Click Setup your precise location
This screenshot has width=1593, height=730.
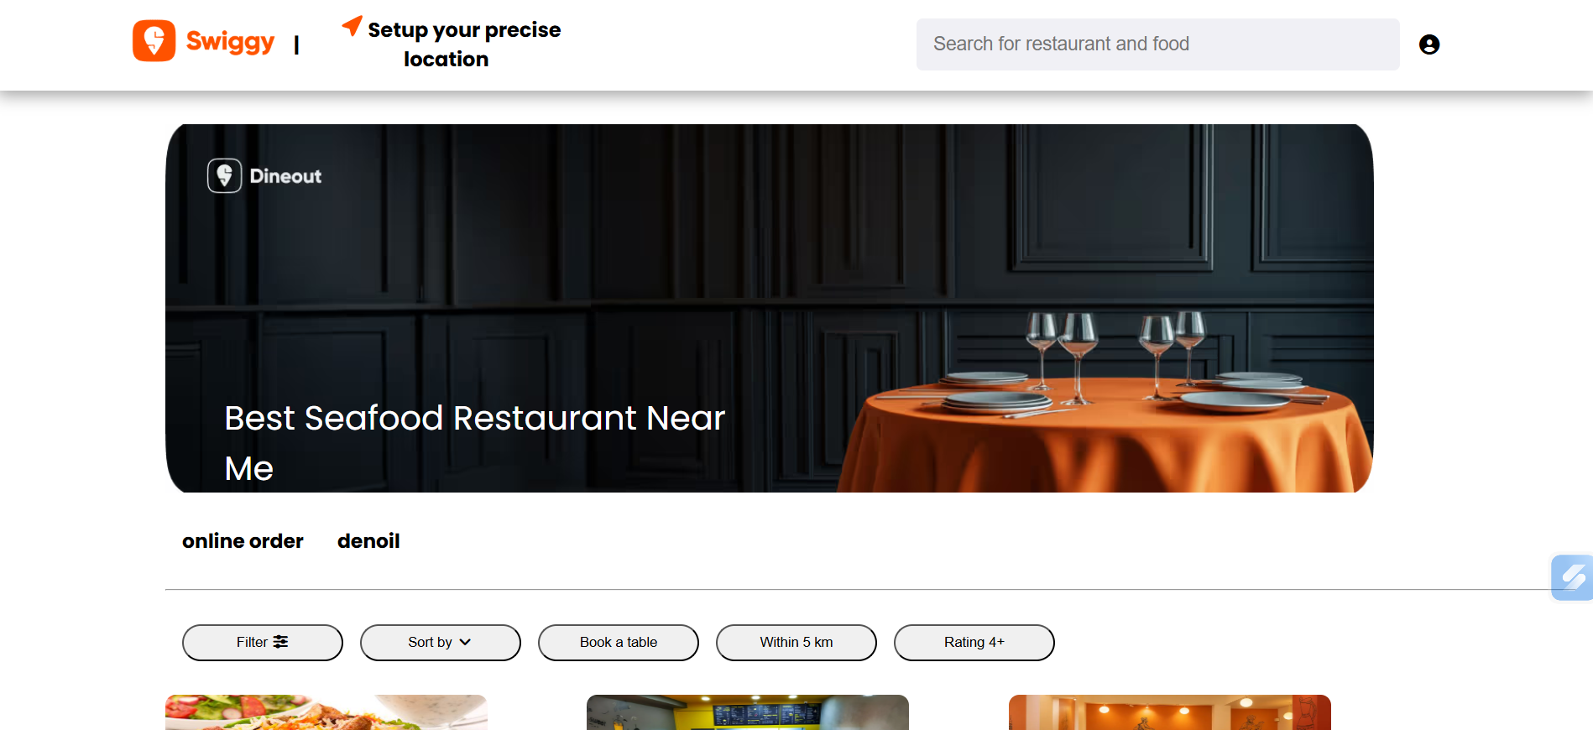(452, 44)
